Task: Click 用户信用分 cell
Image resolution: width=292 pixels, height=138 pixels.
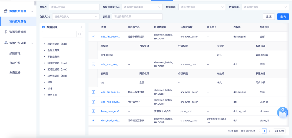Action: 134,102
